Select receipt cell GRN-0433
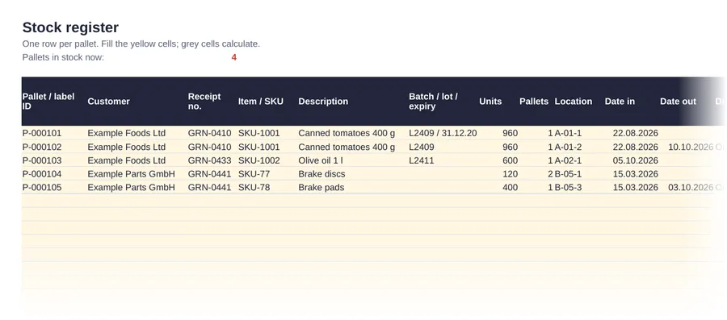Image resolution: width=727 pixels, height=320 pixels. [x=209, y=160]
